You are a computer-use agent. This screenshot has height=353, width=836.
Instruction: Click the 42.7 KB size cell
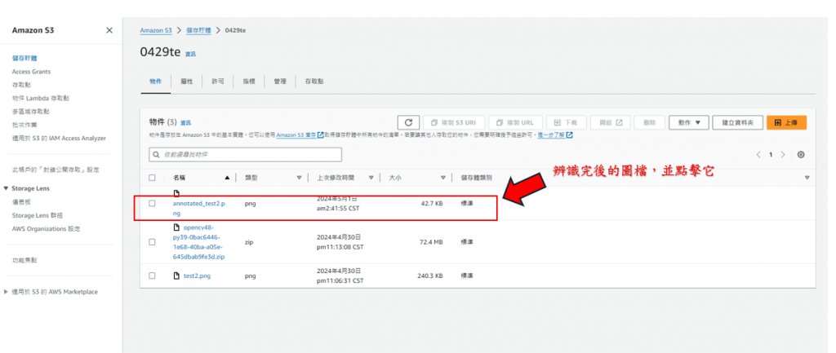click(431, 203)
